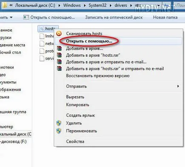Choose Открыть с помощью... in the context menu

click(118, 41)
